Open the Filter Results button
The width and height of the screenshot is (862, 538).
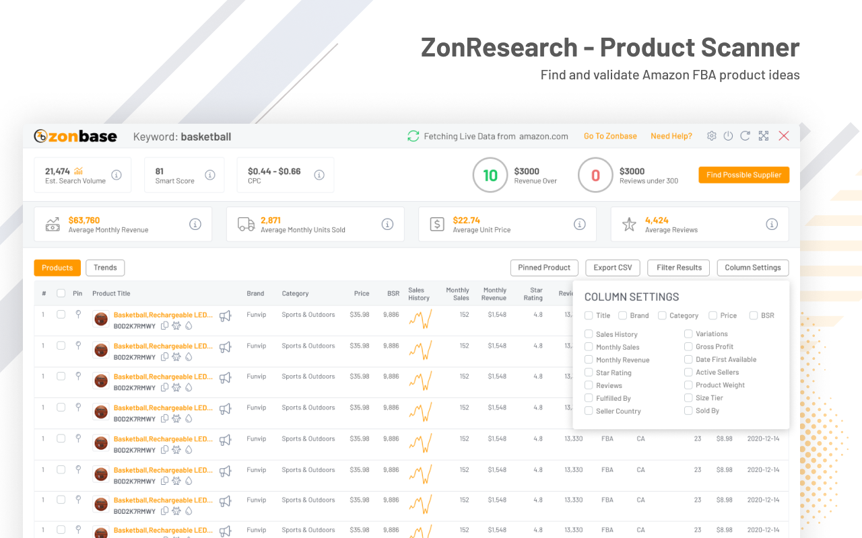pyautogui.click(x=679, y=268)
